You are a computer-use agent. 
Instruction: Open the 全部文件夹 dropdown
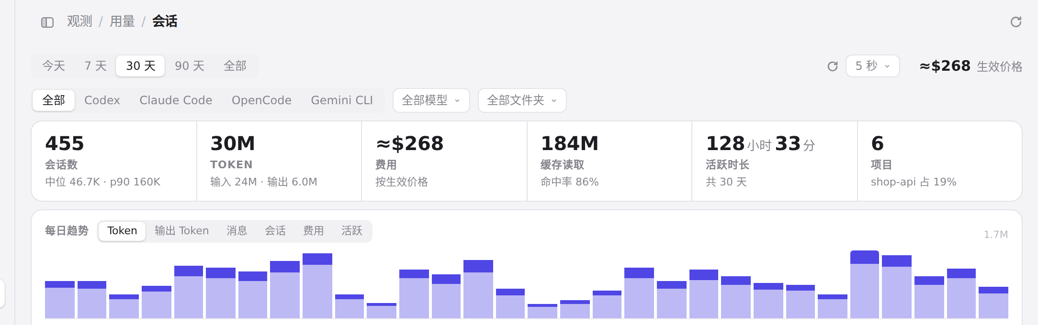coord(522,100)
